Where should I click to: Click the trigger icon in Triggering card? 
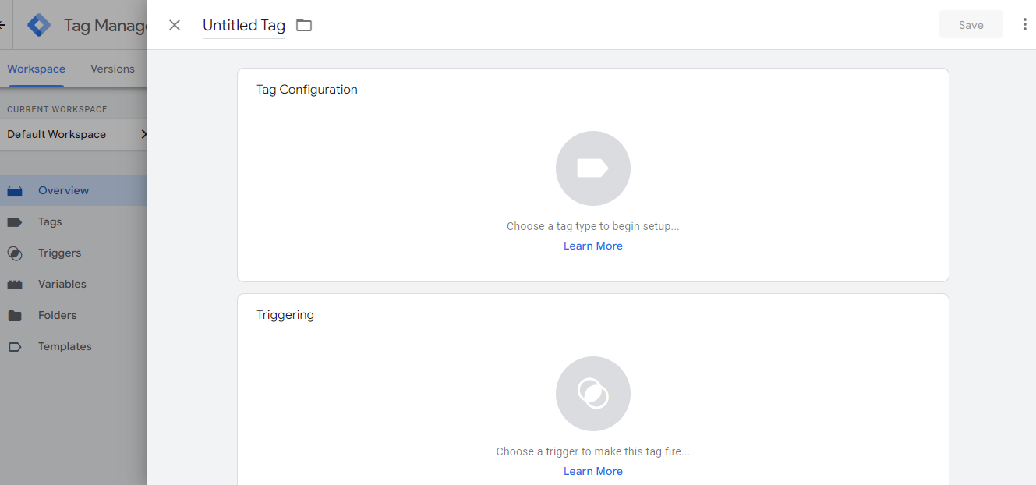click(592, 394)
